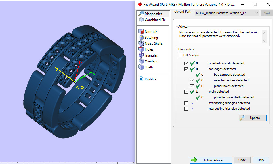Click the Advice message text

click(219, 34)
